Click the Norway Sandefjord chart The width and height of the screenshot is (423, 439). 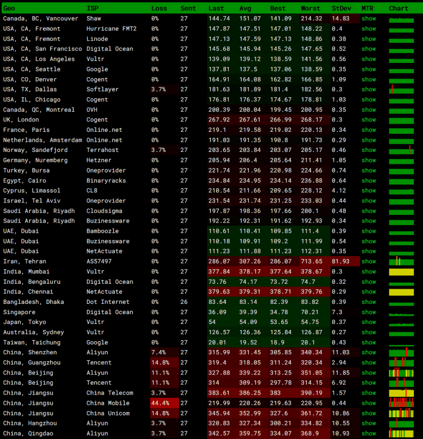[x=401, y=150]
